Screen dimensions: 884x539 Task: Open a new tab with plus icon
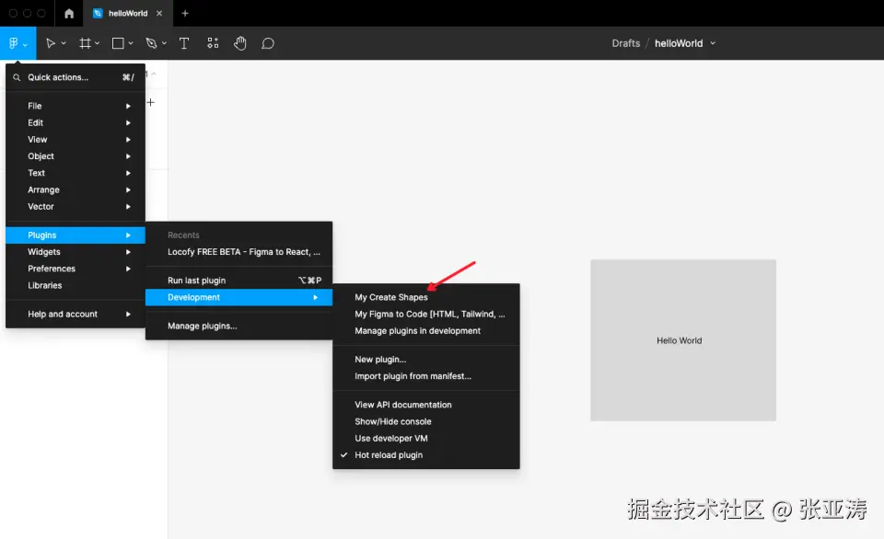185,14
